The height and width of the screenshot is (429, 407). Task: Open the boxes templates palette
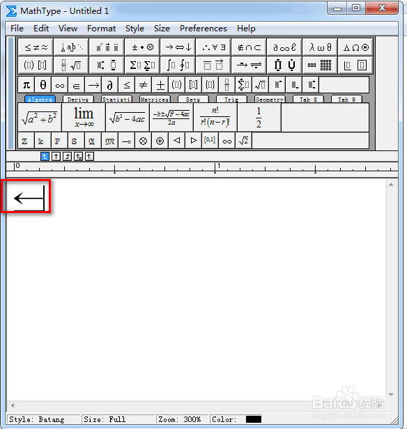click(356, 65)
